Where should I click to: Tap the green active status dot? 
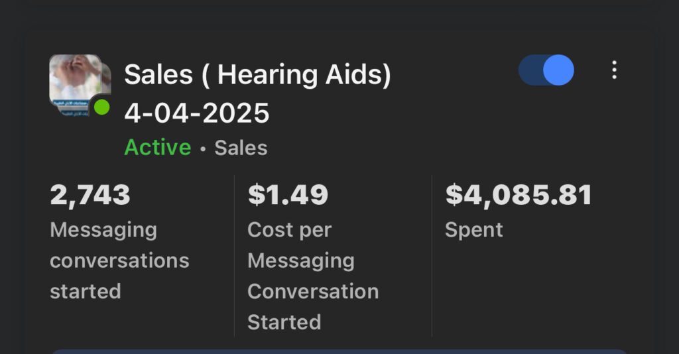click(x=101, y=107)
